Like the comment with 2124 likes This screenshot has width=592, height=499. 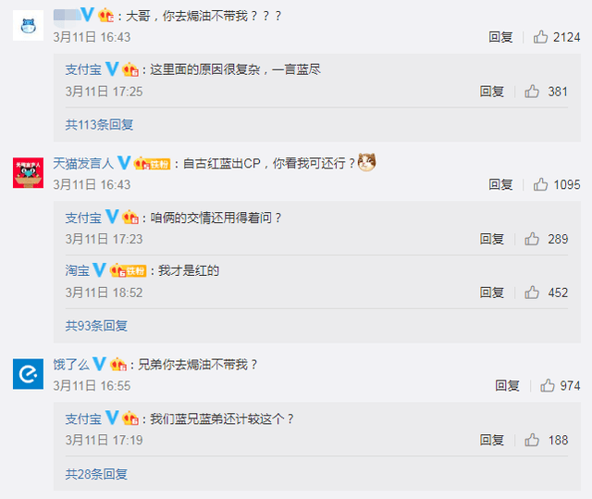[540, 37]
